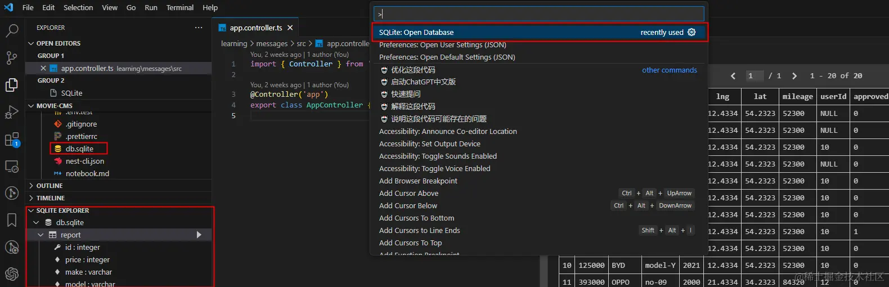The image size is (889, 287).
Task: Click the messages breadcrumb segment
Action: (x=272, y=43)
